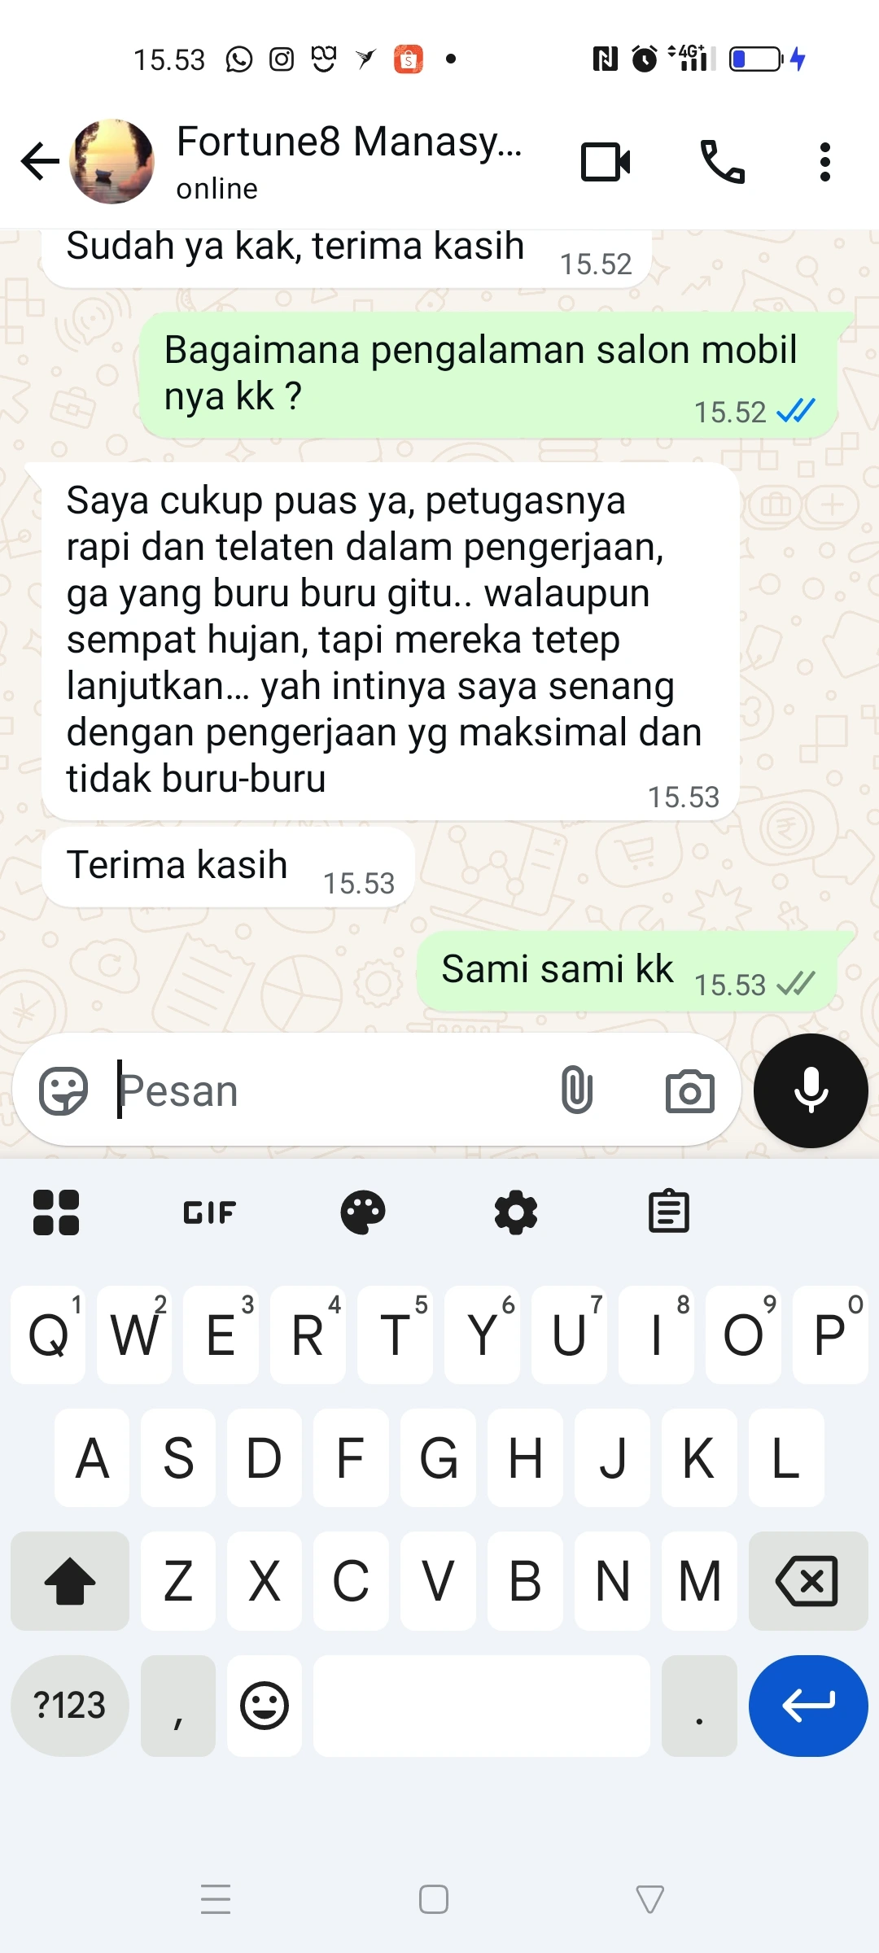Focus the Pesan message input field
Viewport: 879px width, 1953px height.
(326, 1090)
